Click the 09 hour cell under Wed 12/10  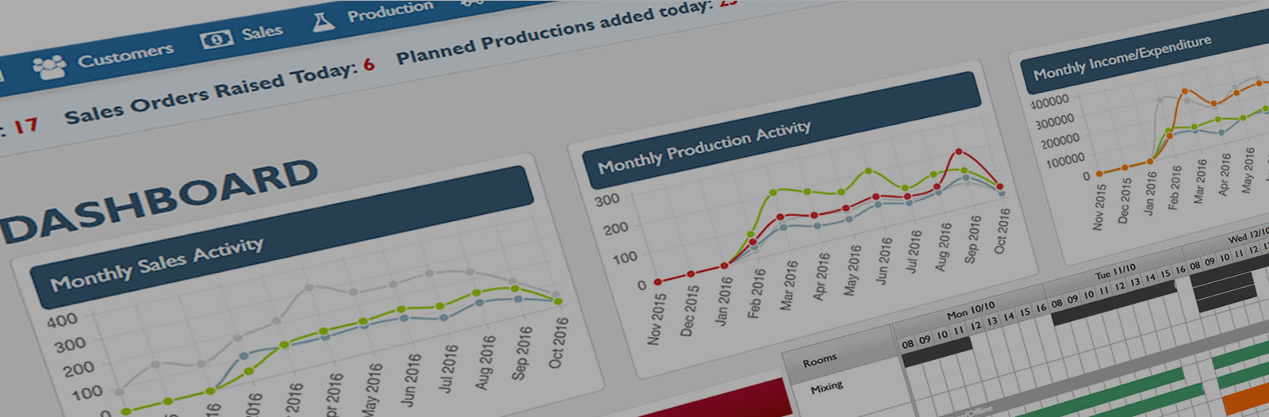tap(1210, 262)
